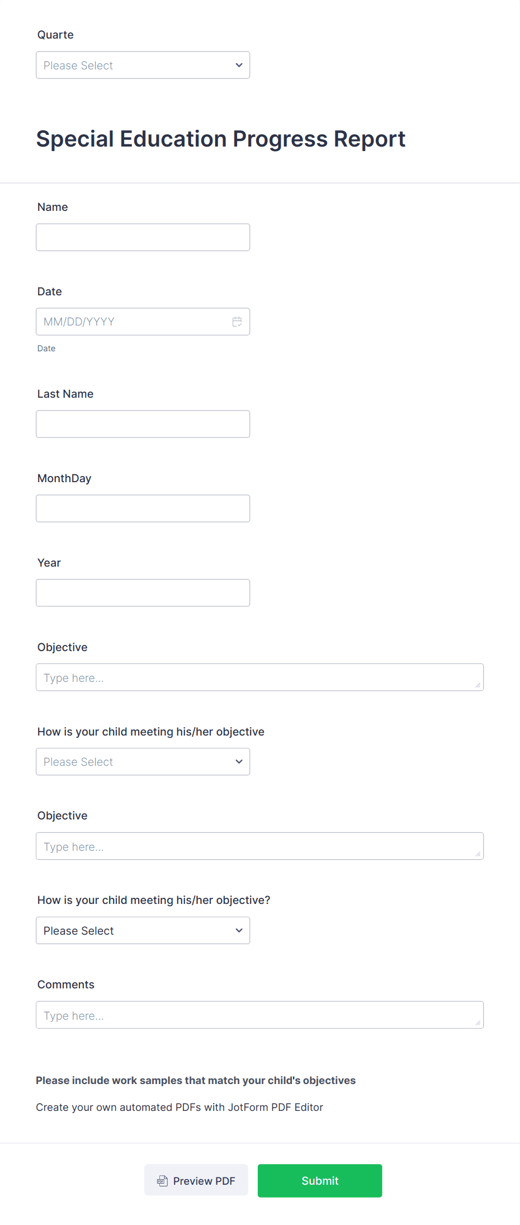520x1225 pixels.
Task: Click the calendar icon in the Date field
Action: click(237, 321)
